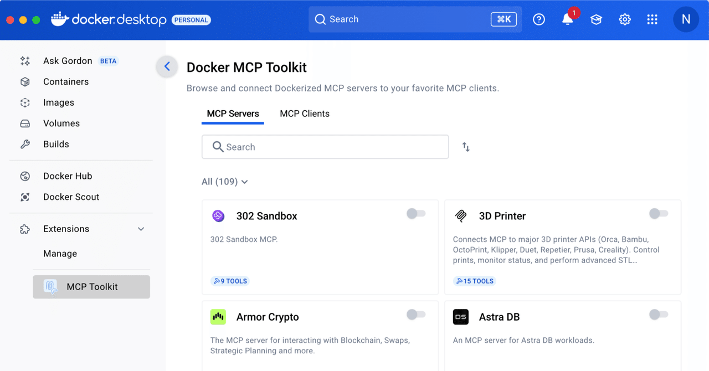Screen dimensions: 709x371
Task: Select Containers in the sidebar
Action: [66, 81]
